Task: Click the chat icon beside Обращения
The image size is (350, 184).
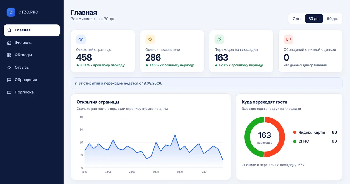Action: pyautogui.click(x=9, y=80)
